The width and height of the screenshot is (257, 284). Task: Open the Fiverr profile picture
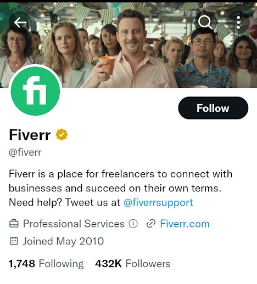tap(35, 91)
